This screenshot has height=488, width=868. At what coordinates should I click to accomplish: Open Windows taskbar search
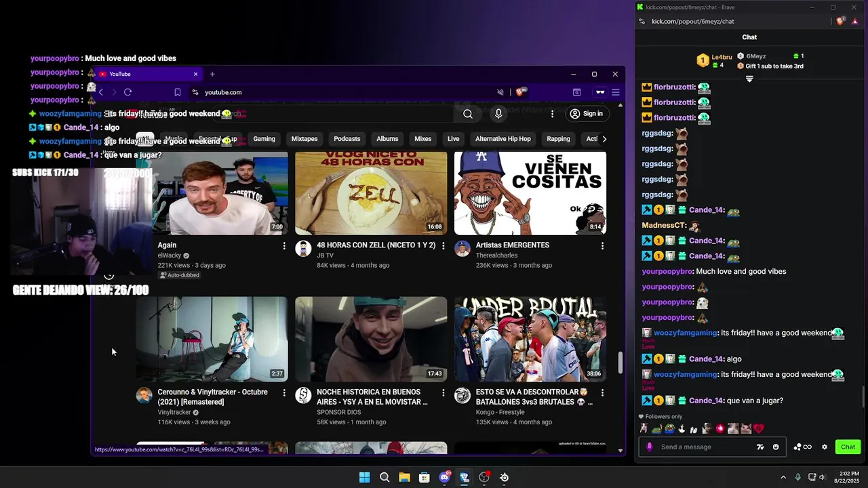(x=384, y=477)
